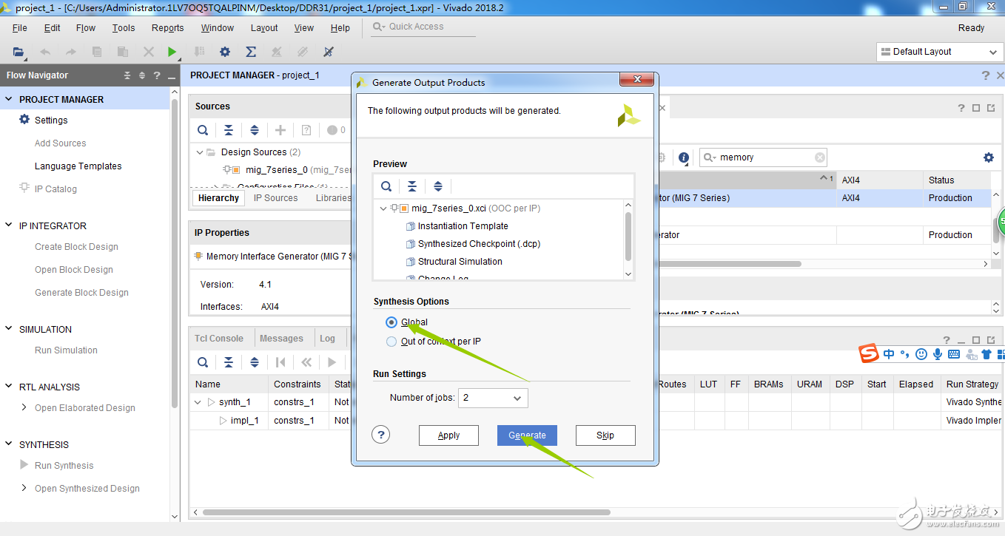The height and width of the screenshot is (536, 1005).
Task: Click Run Synthesis in Flow Navigator
Action: click(64, 465)
